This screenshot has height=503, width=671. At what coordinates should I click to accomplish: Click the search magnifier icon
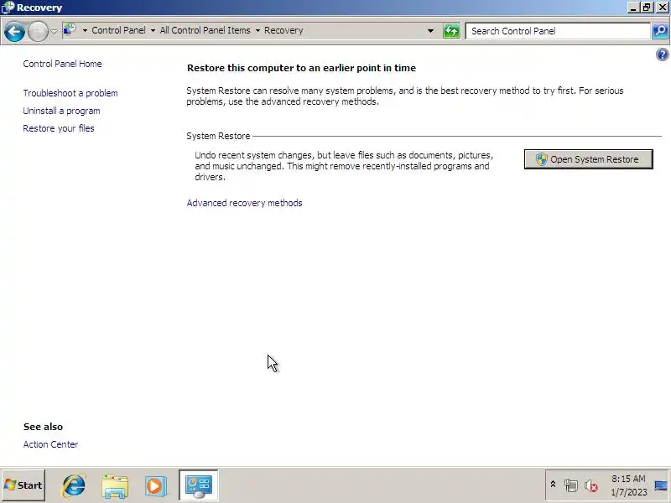click(660, 31)
